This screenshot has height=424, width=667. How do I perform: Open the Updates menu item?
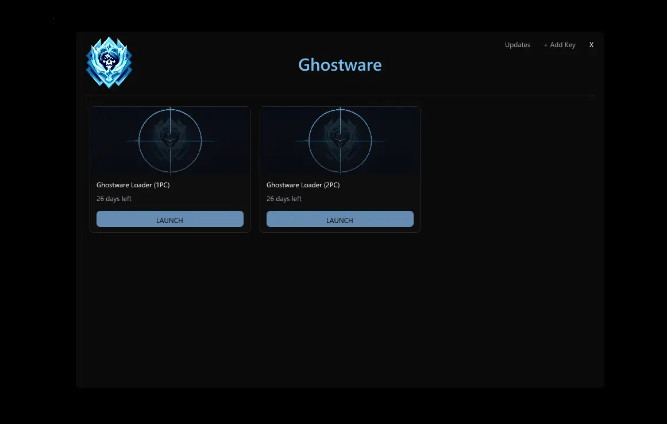[517, 45]
